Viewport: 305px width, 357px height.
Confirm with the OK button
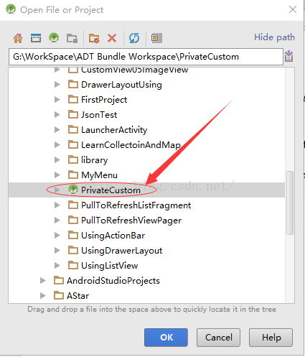(166, 338)
